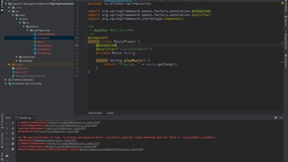Click the layout icon at Run panel bottom
Viewport: 288px width, 162px height.
pyautogui.click(x=7, y=156)
